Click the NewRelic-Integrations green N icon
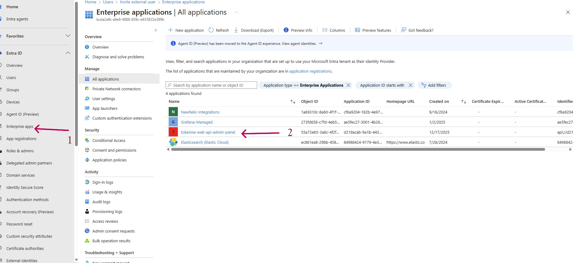This screenshot has height=263, width=575. click(x=173, y=112)
